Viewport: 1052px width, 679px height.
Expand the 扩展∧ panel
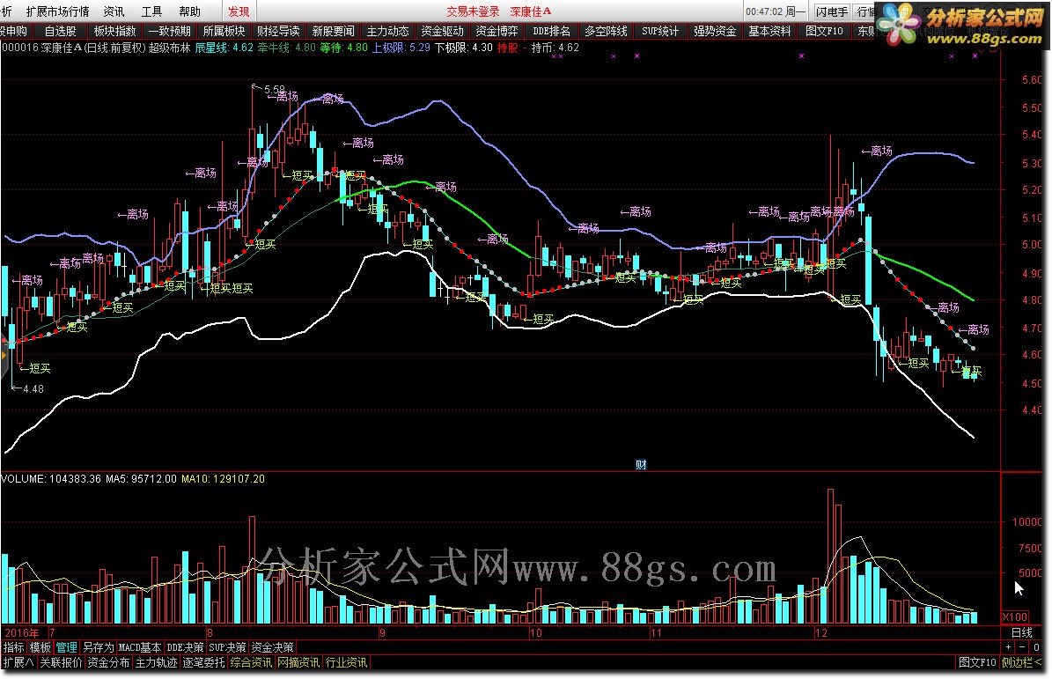[18, 663]
